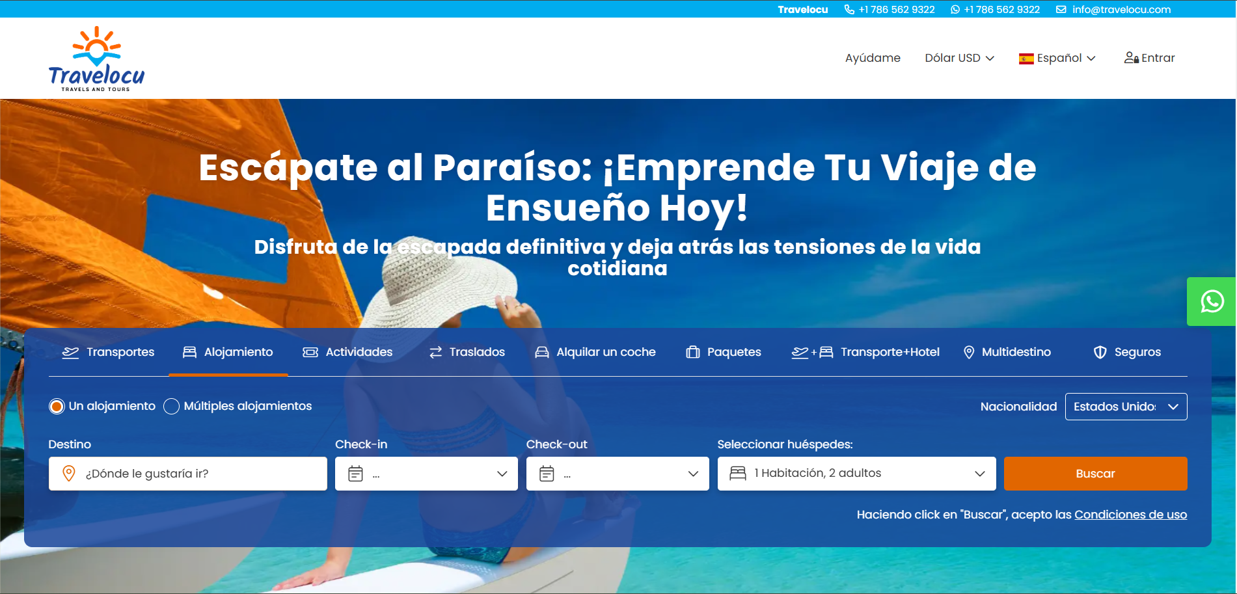
Task: Switch to the Actividades tab
Action: (x=347, y=352)
